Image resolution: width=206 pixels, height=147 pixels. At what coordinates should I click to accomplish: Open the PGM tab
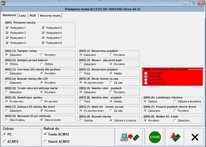[x=32, y=16]
